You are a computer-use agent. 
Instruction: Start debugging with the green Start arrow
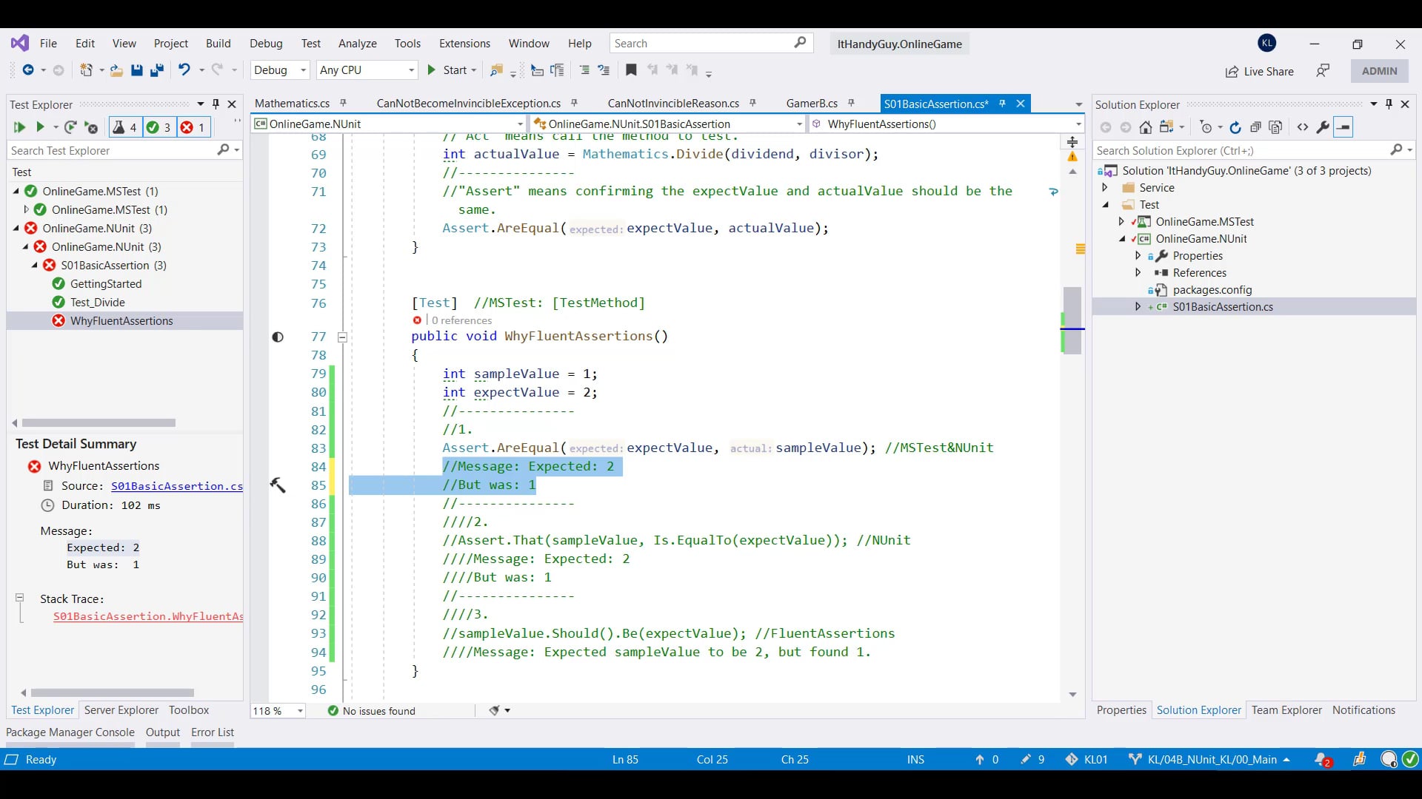point(432,70)
